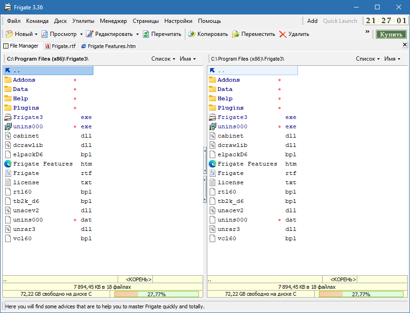
Task: Click the right panel disk usage bar
Action: pyautogui.click(x=361, y=294)
